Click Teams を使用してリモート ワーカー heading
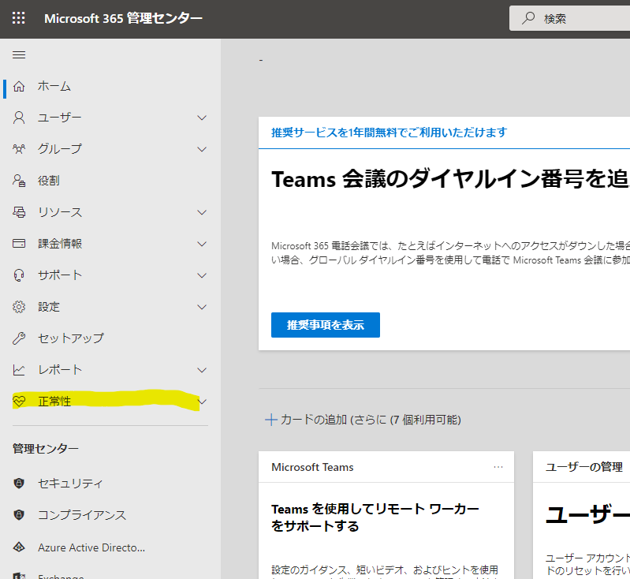The image size is (630, 579). click(375, 517)
